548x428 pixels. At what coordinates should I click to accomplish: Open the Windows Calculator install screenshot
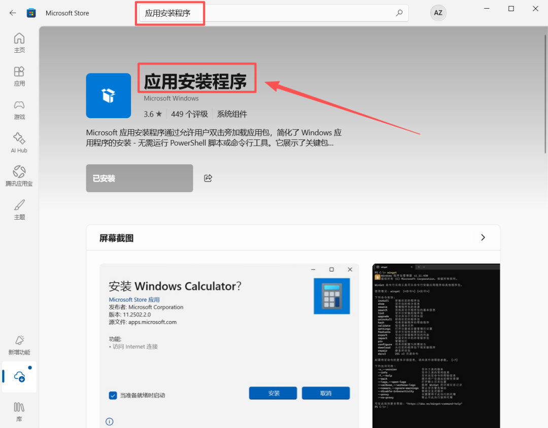(229, 345)
